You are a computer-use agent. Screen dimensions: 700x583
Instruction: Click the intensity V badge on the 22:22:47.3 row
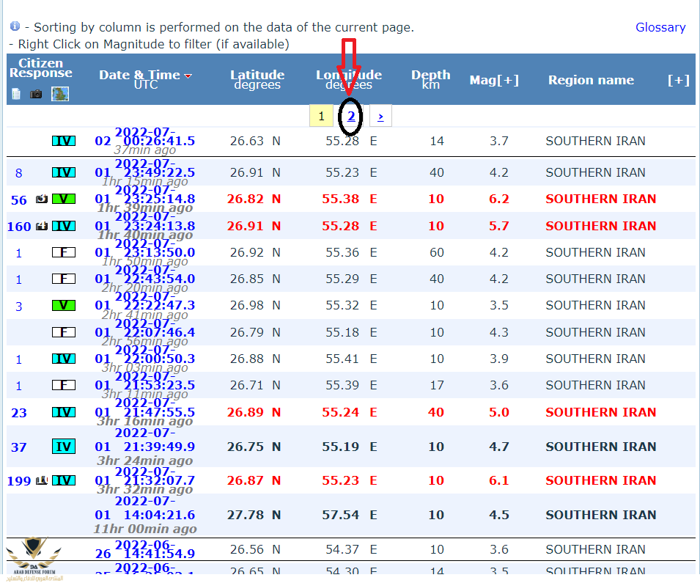64,305
